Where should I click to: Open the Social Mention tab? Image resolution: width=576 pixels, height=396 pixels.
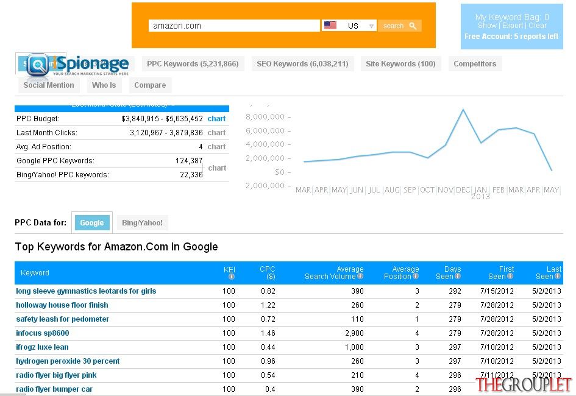coord(49,85)
